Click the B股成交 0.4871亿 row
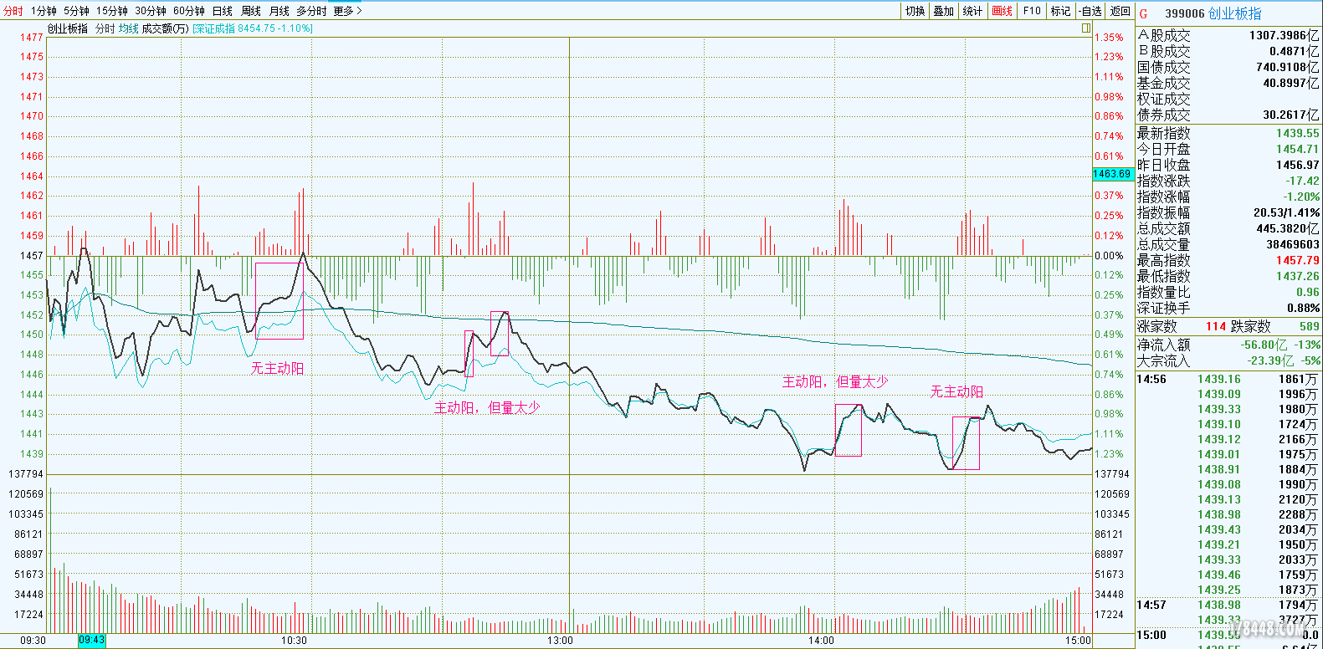This screenshot has width=1323, height=649. [1228, 51]
